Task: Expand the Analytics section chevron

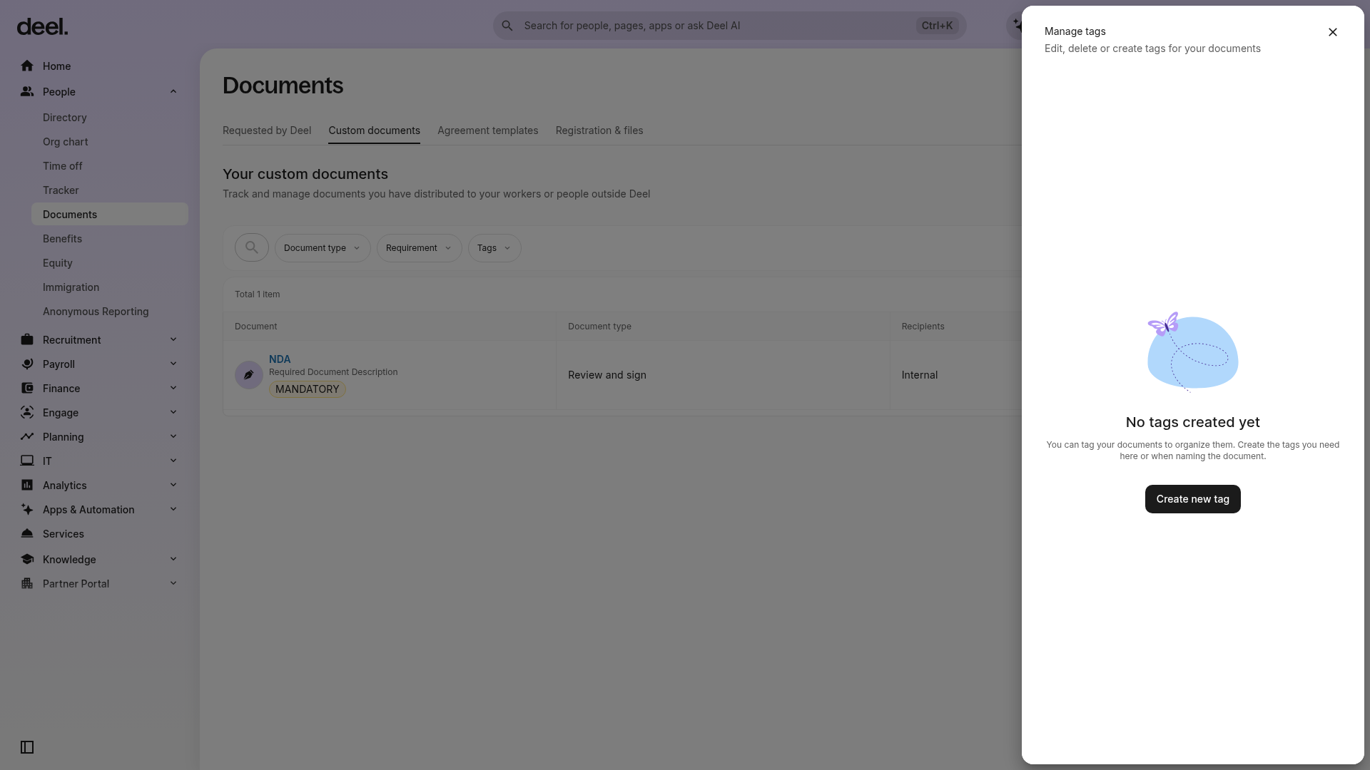Action: coord(173,485)
